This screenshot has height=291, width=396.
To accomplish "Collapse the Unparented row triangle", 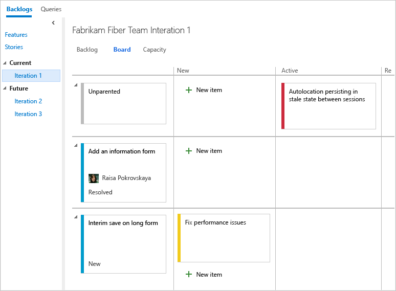I will pyautogui.click(x=76, y=85).
